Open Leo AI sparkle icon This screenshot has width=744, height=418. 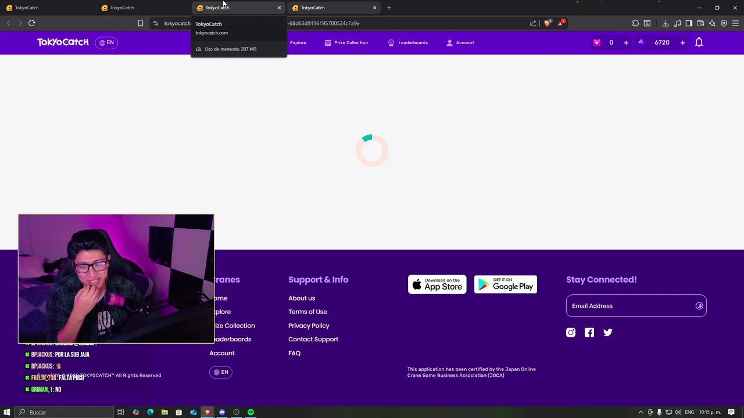tap(712, 23)
